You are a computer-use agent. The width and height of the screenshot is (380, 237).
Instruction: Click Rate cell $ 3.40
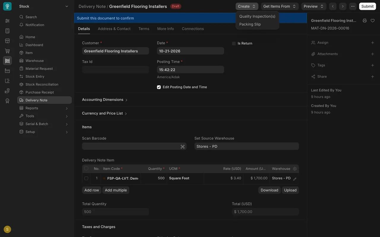click(224, 178)
